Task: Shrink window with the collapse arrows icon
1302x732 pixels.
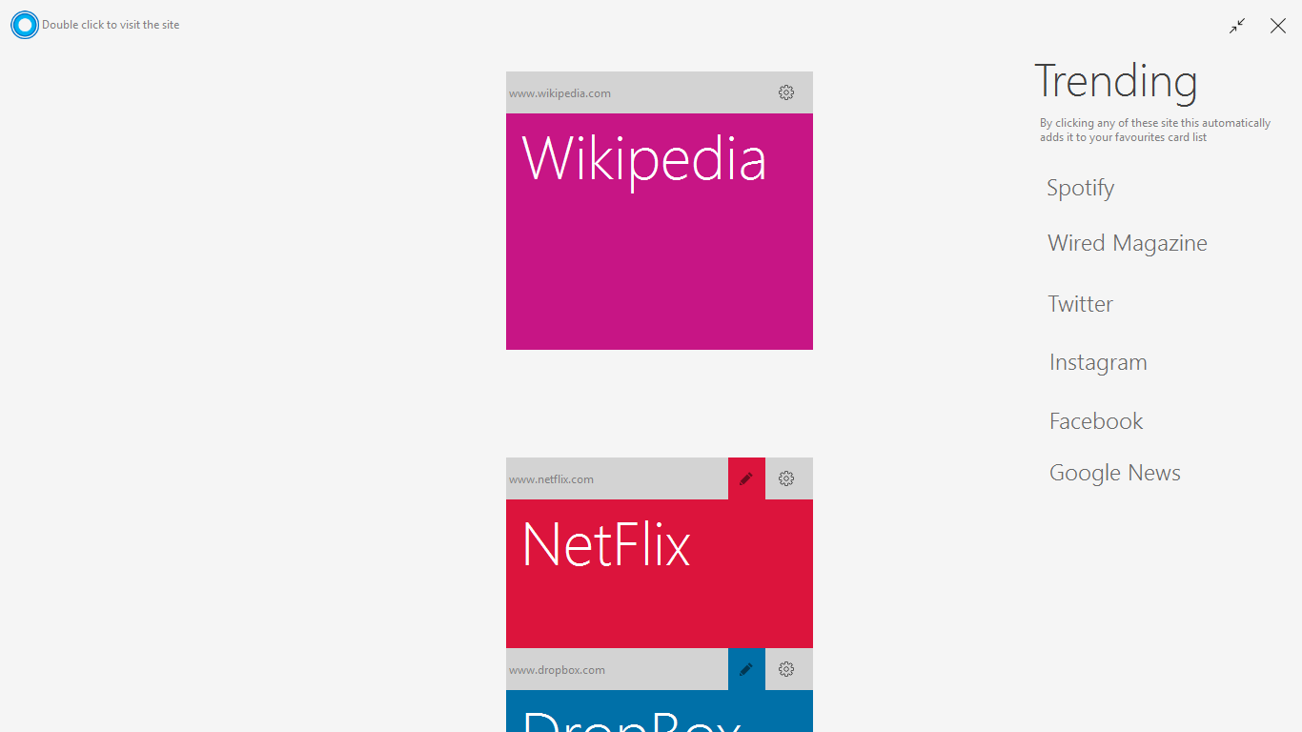Action: point(1237,26)
